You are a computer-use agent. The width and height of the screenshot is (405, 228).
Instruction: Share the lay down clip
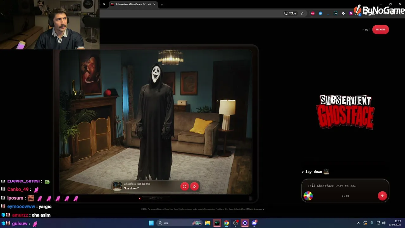click(x=194, y=186)
